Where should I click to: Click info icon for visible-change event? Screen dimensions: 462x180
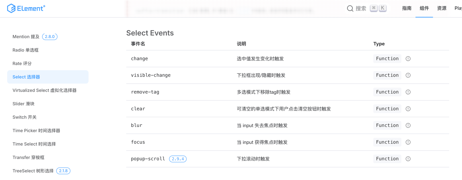tap(408, 75)
